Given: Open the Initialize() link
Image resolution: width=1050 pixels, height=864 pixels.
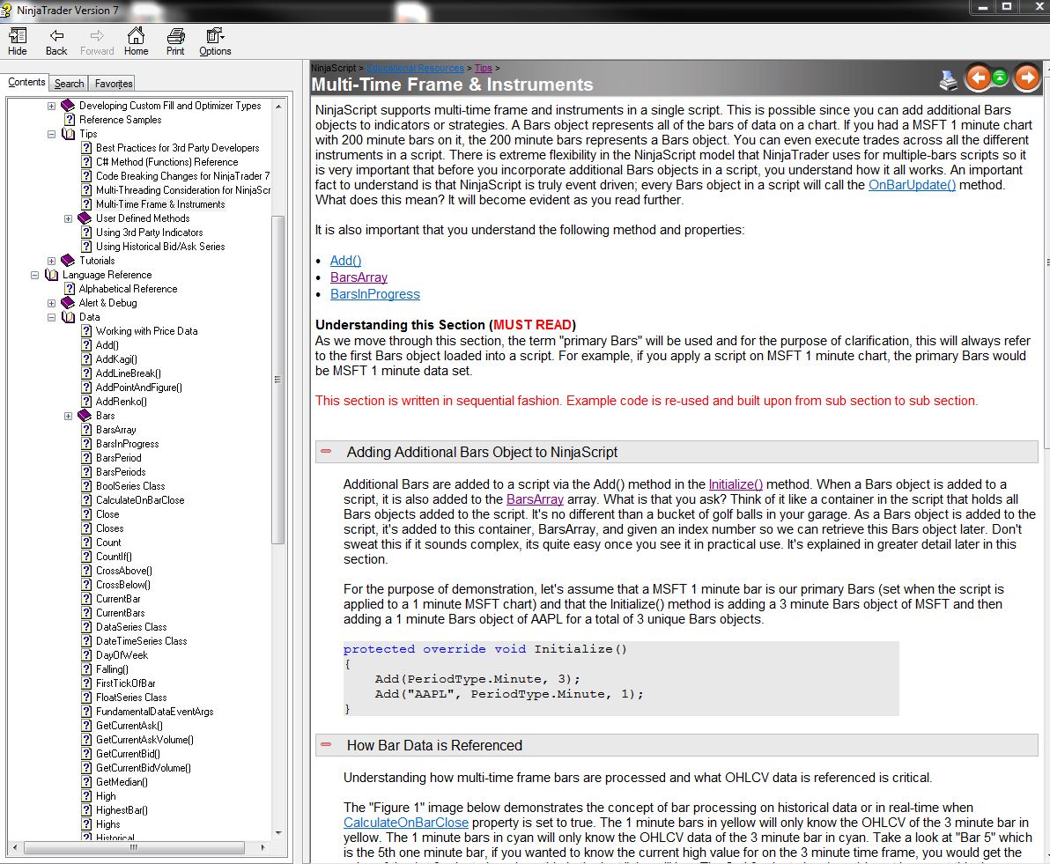Looking at the screenshot, I should pyautogui.click(x=736, y=484).
